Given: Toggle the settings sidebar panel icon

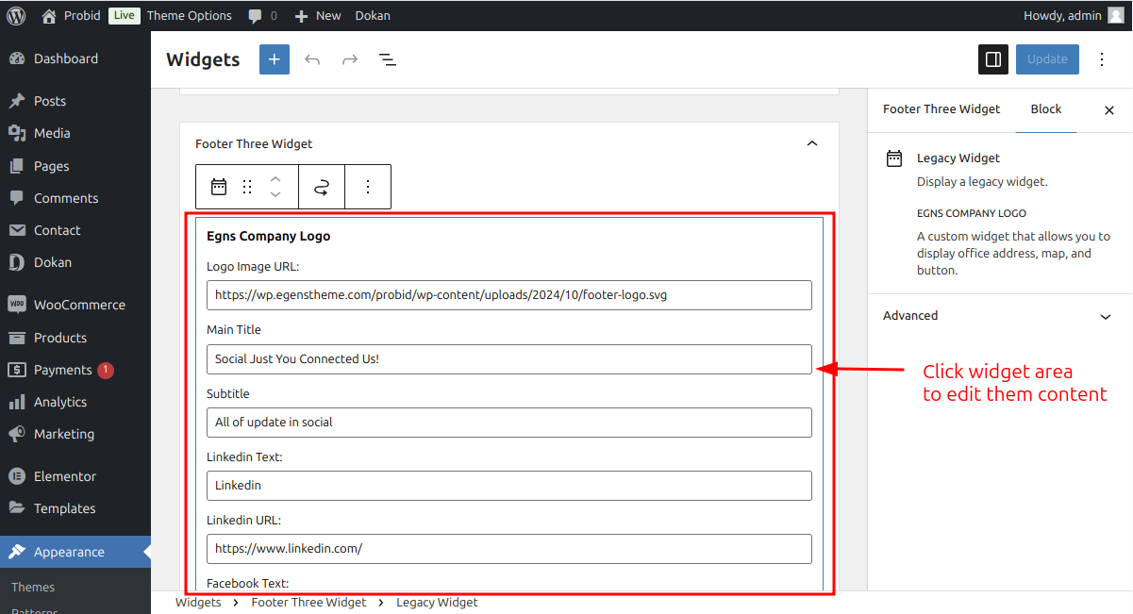Looking at the screenshot, I should point(993,59).
